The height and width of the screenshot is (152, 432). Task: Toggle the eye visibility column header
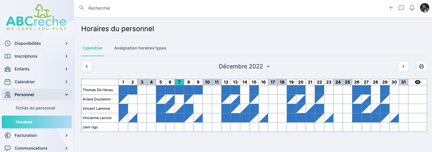pos(417,82)
